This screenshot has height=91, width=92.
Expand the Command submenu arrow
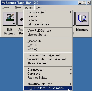pyautogui.click(x=71, y=74)
